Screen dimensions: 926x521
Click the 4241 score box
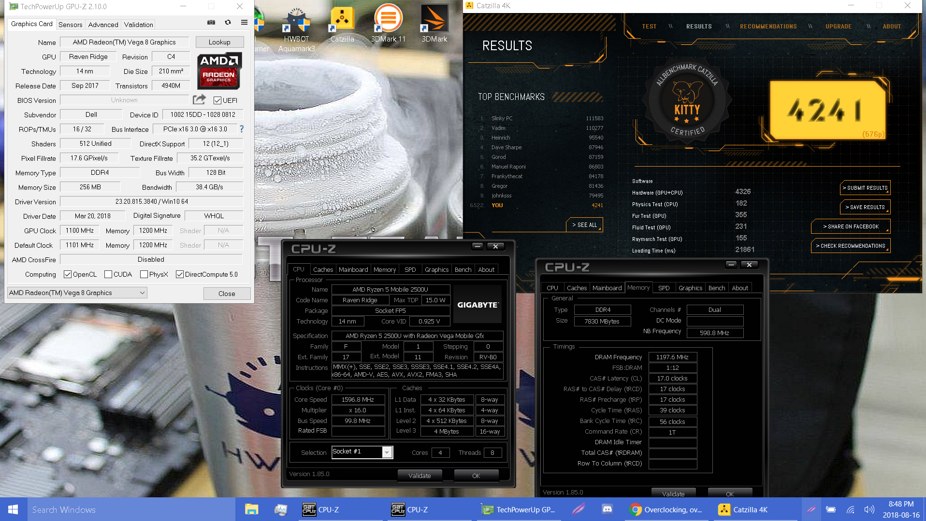point(827,110)
